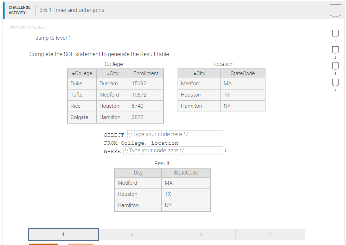This screenshot has width=346, height=245.
Task: Click the bookmark ribbon icon at top right
Action: (335, 10)
